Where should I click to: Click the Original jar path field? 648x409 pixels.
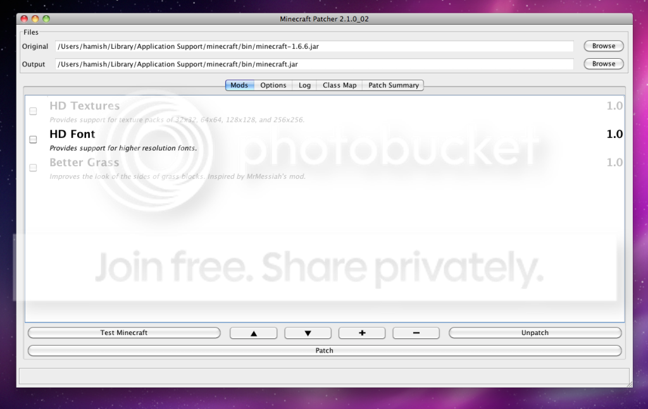click(315, 46)
